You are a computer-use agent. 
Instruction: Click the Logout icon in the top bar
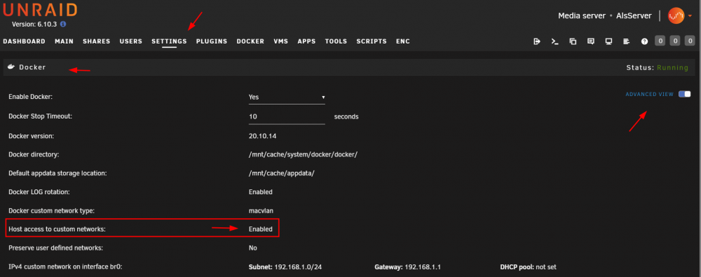[x=537, y=41]
